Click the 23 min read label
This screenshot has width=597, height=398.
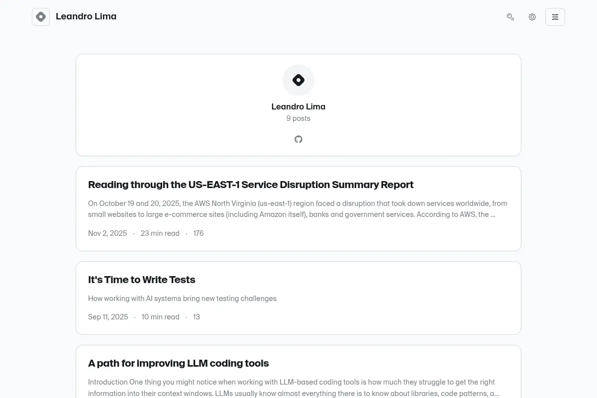160,233
